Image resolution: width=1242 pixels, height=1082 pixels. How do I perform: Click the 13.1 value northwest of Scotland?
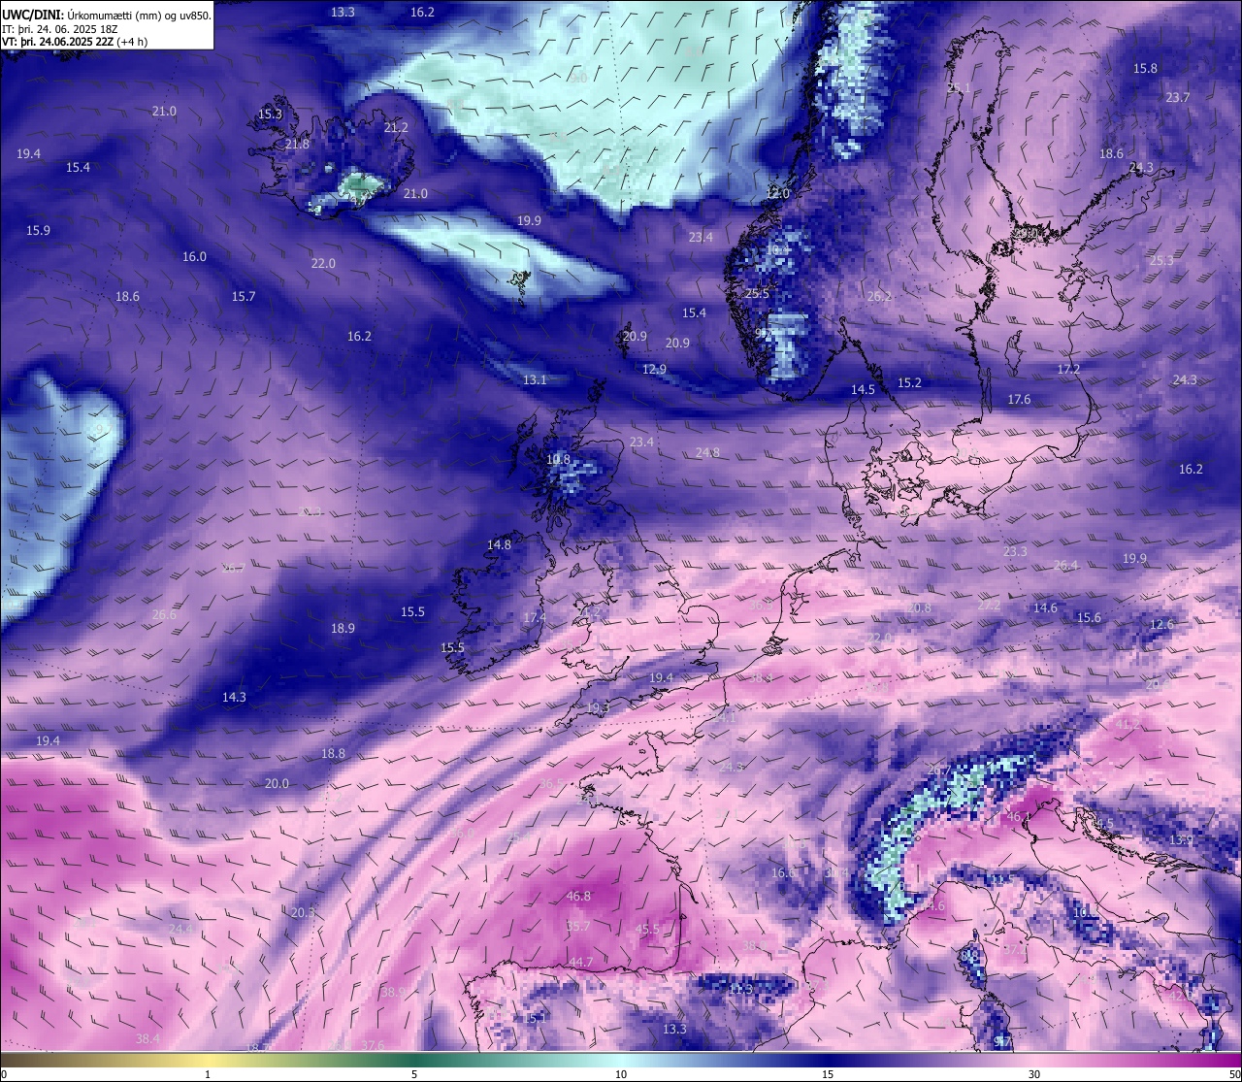pos(535,380)
